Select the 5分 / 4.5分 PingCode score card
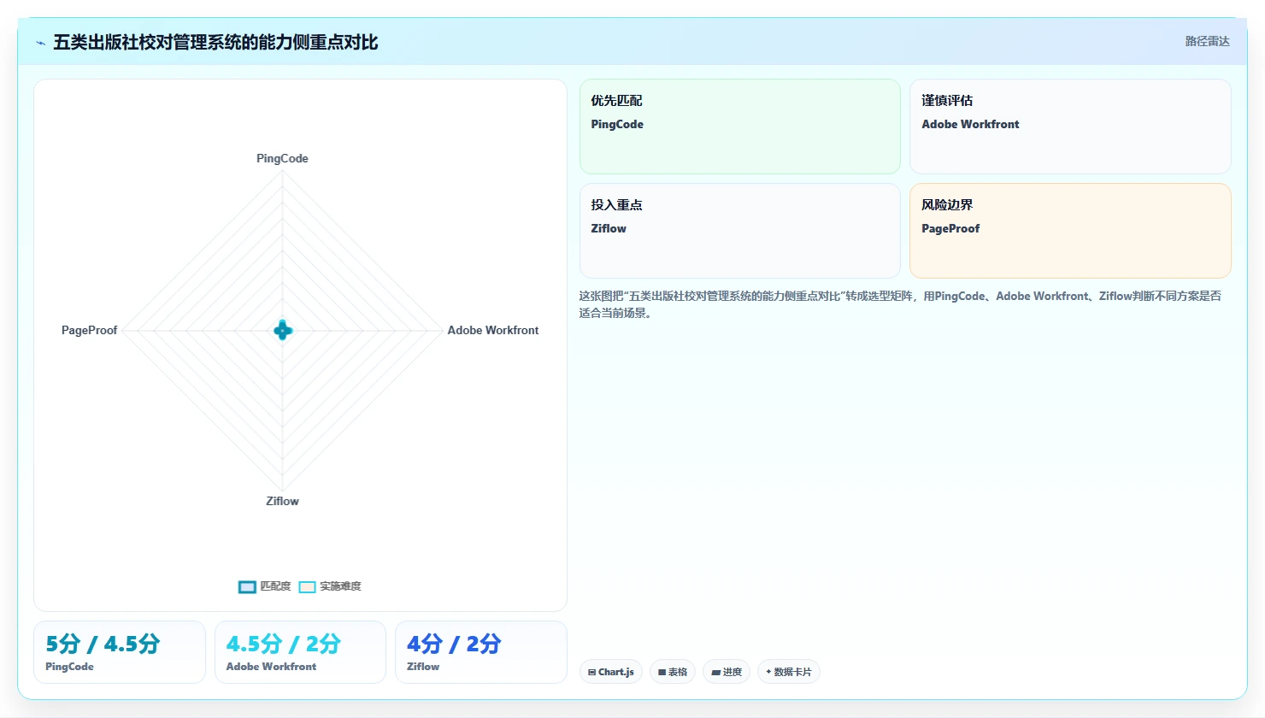The image size is (1265, 718). click(x=120, y=652)
